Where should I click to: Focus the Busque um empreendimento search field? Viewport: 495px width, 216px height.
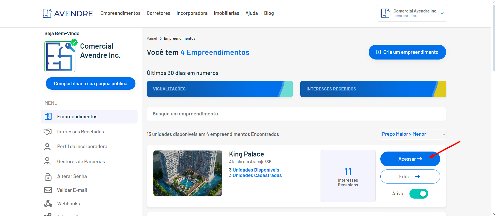click(x=296, y=114)
